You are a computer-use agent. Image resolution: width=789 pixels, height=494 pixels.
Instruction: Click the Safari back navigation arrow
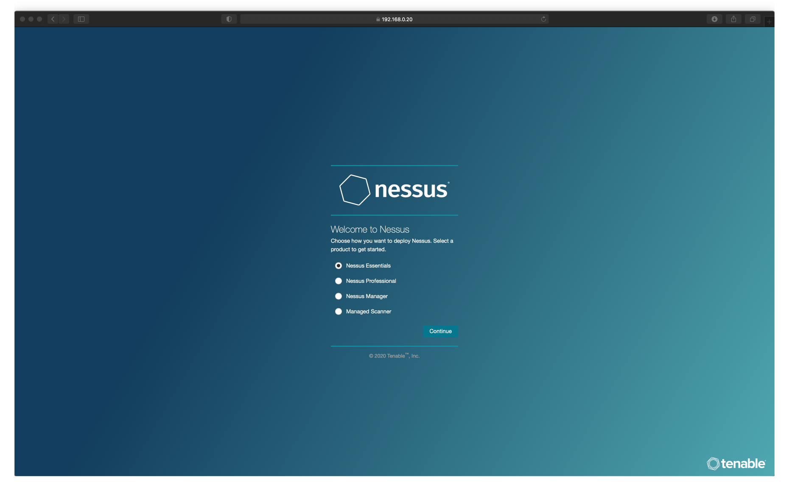tap(52, 19)
